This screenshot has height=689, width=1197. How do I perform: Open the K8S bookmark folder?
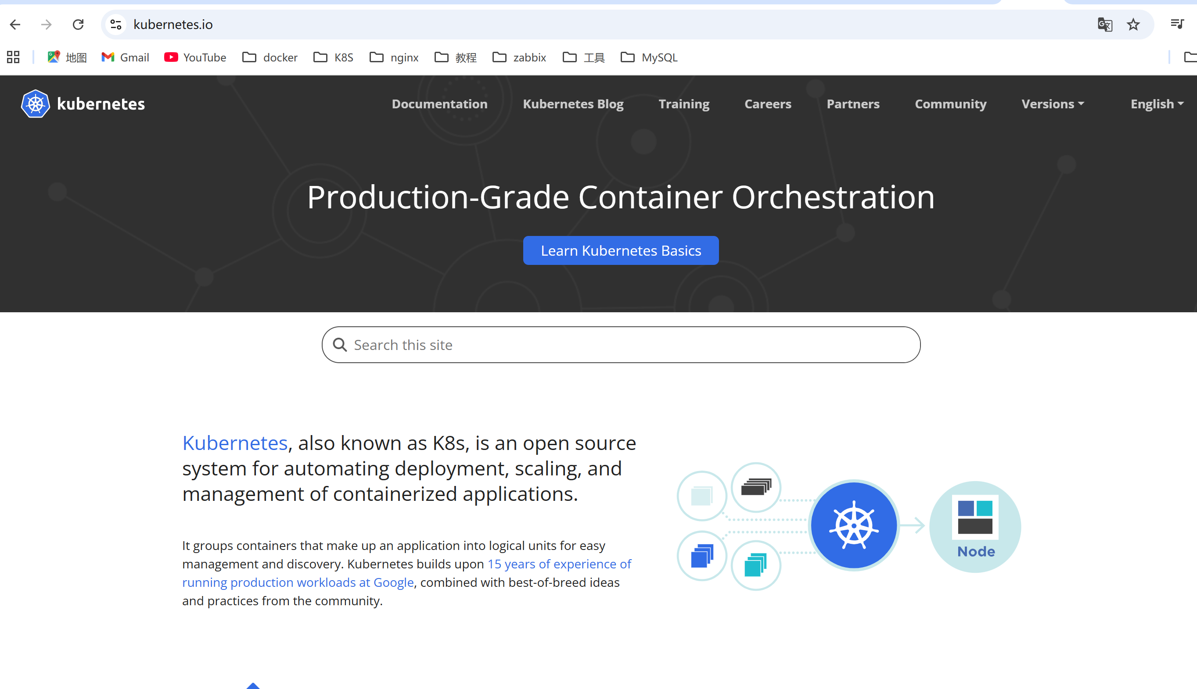click(x=333, y=57)
